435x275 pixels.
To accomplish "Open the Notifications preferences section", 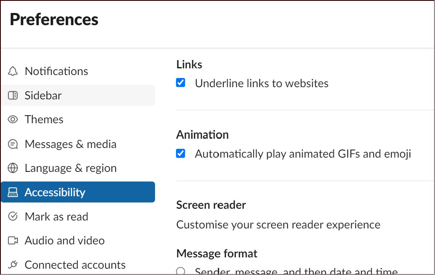I will click(x=57, y=71).
